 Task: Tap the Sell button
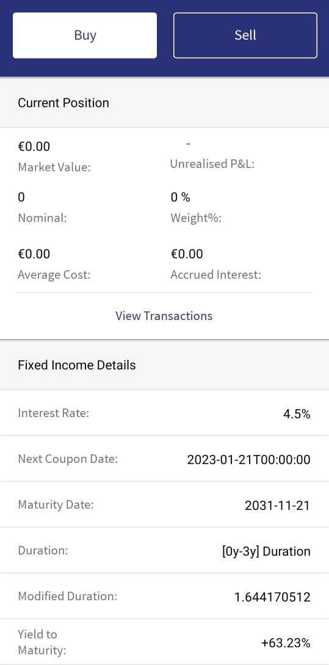click(x=245, y=35)
